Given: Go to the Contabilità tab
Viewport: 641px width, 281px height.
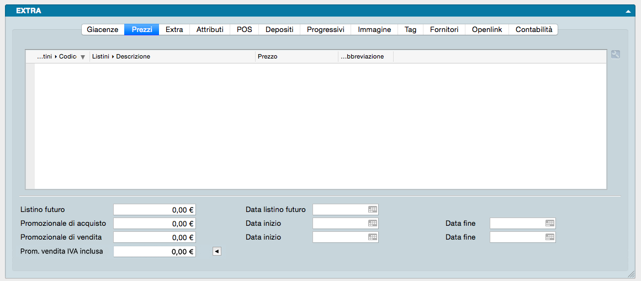Looking at the screenshot, I should coord(533,30).
